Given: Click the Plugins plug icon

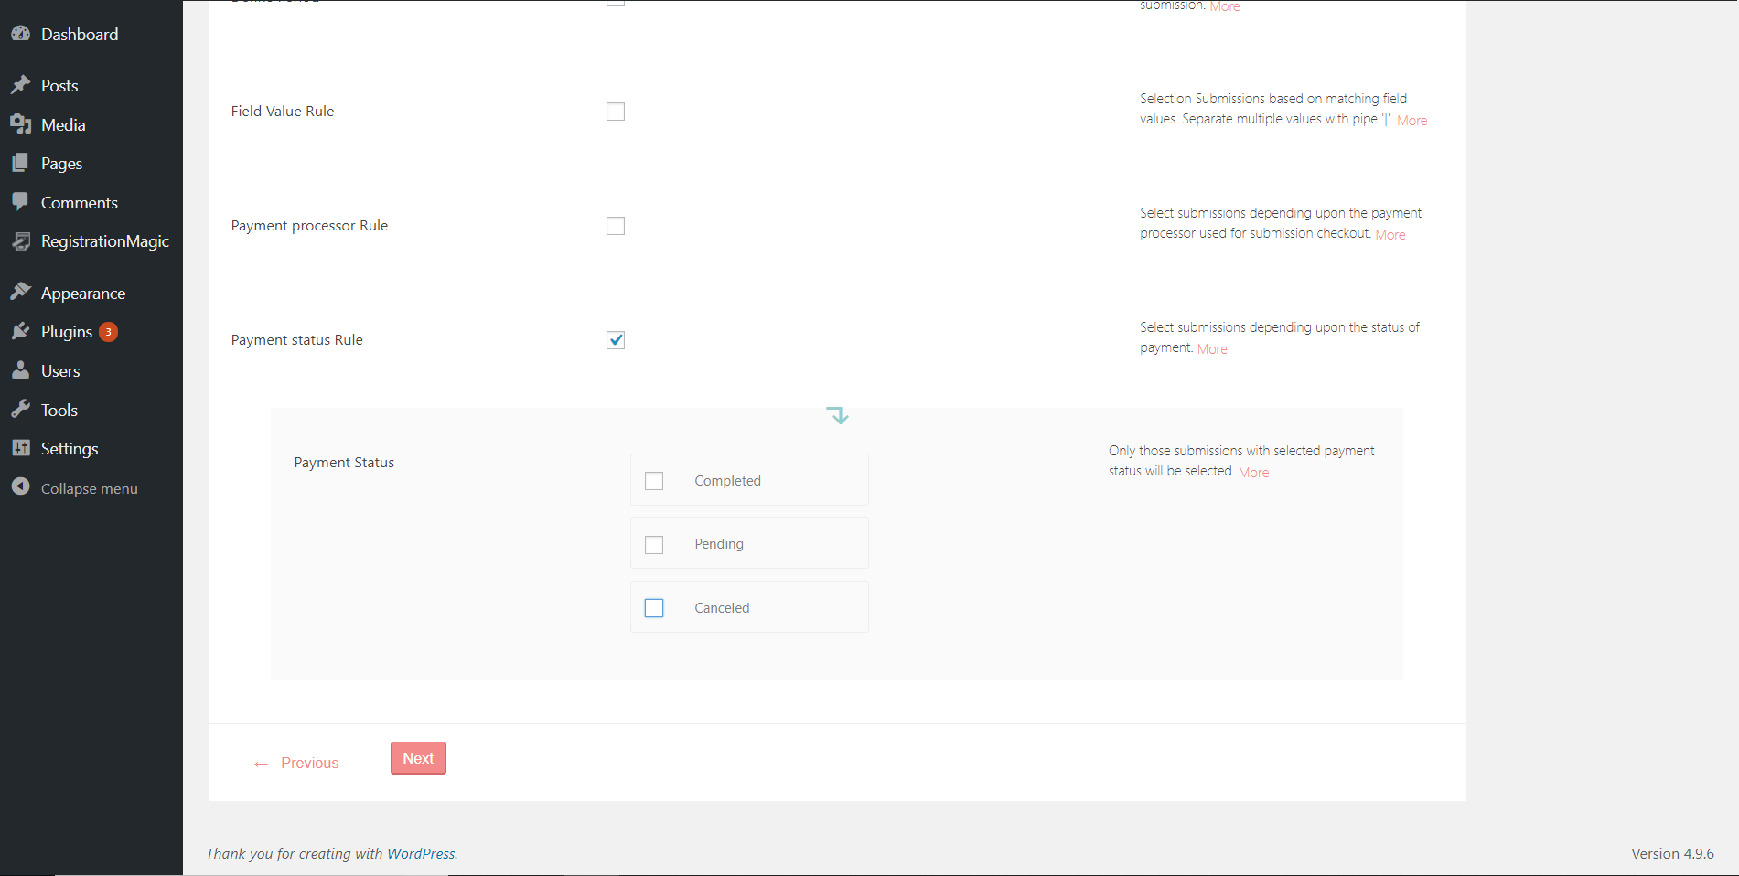Looking at the screenshot, I should click(20, 331).
